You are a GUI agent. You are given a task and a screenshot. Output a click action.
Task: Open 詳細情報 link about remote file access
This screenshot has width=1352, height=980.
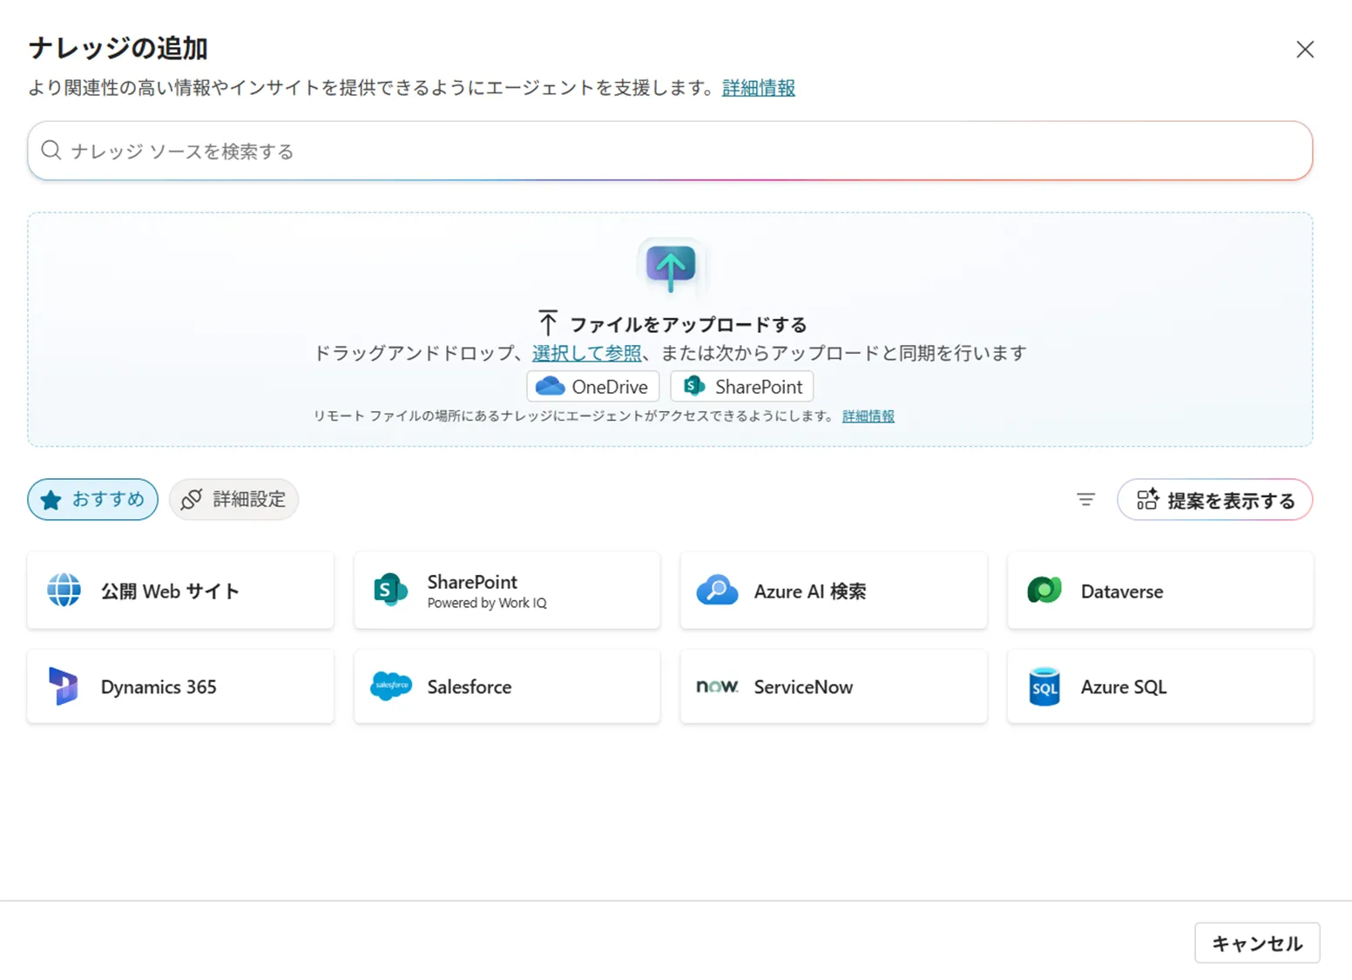(x=868, y=416)
